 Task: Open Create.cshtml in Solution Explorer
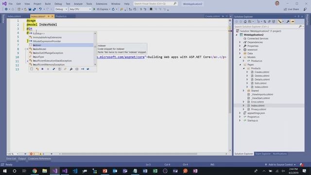click(x=262, y=72)
